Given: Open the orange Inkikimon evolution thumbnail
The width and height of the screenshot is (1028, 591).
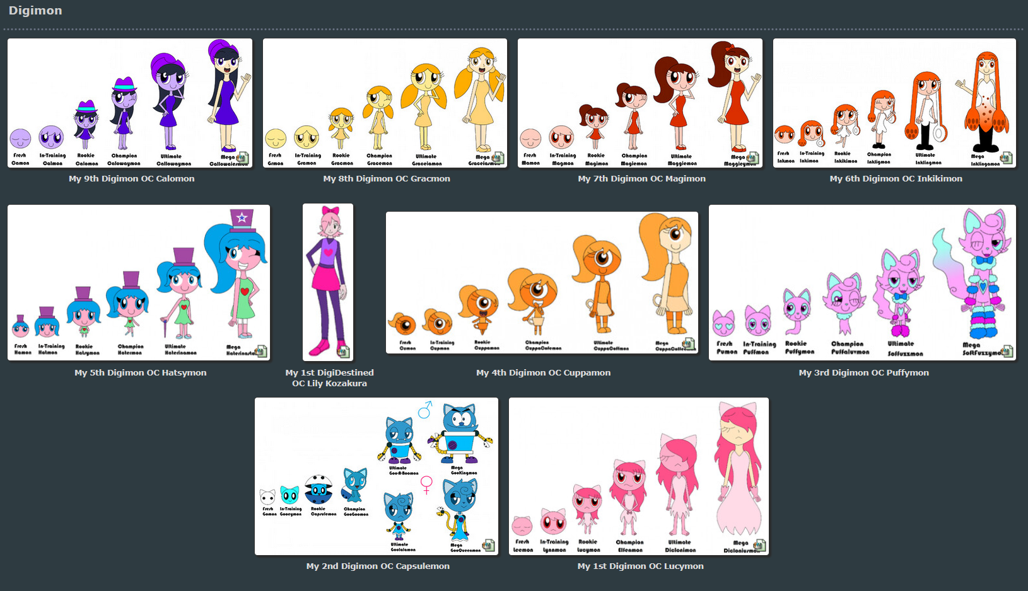Looking at the screenshot, I should (894, 103).
